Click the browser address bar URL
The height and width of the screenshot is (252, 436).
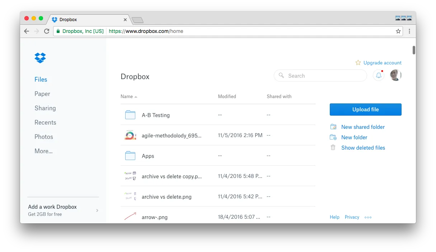[x=146, y=31]
